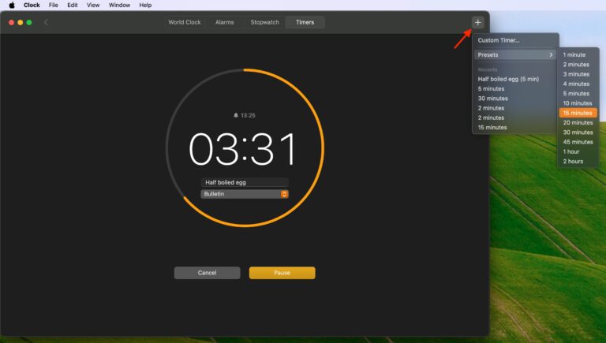606x343 pixels.
Task: Select the 20 minutes preset
Action: [x=578, y=122]
